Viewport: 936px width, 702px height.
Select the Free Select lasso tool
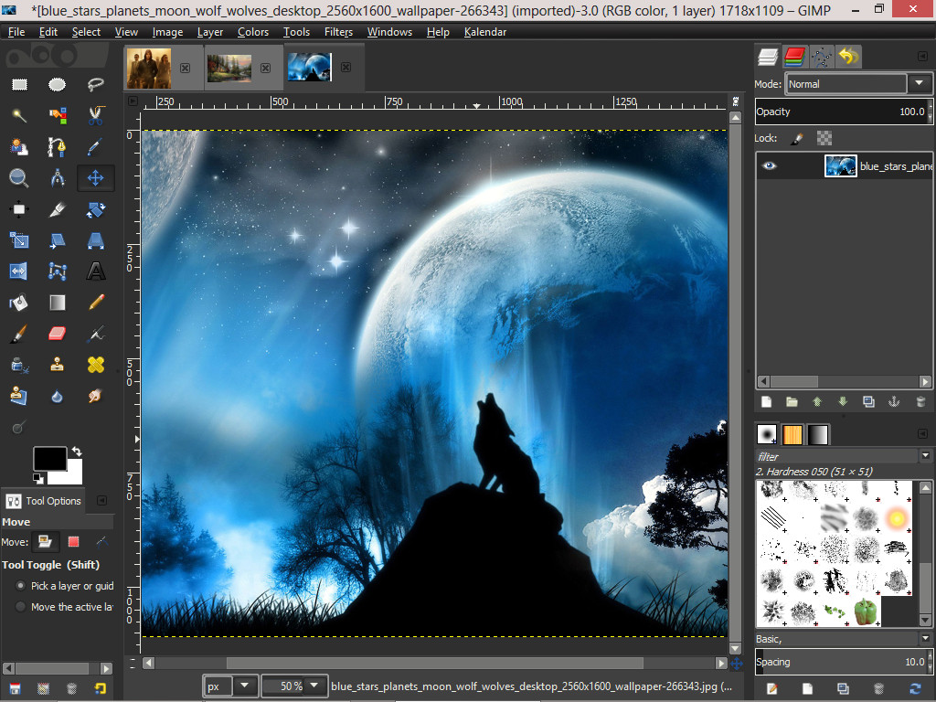95,84
